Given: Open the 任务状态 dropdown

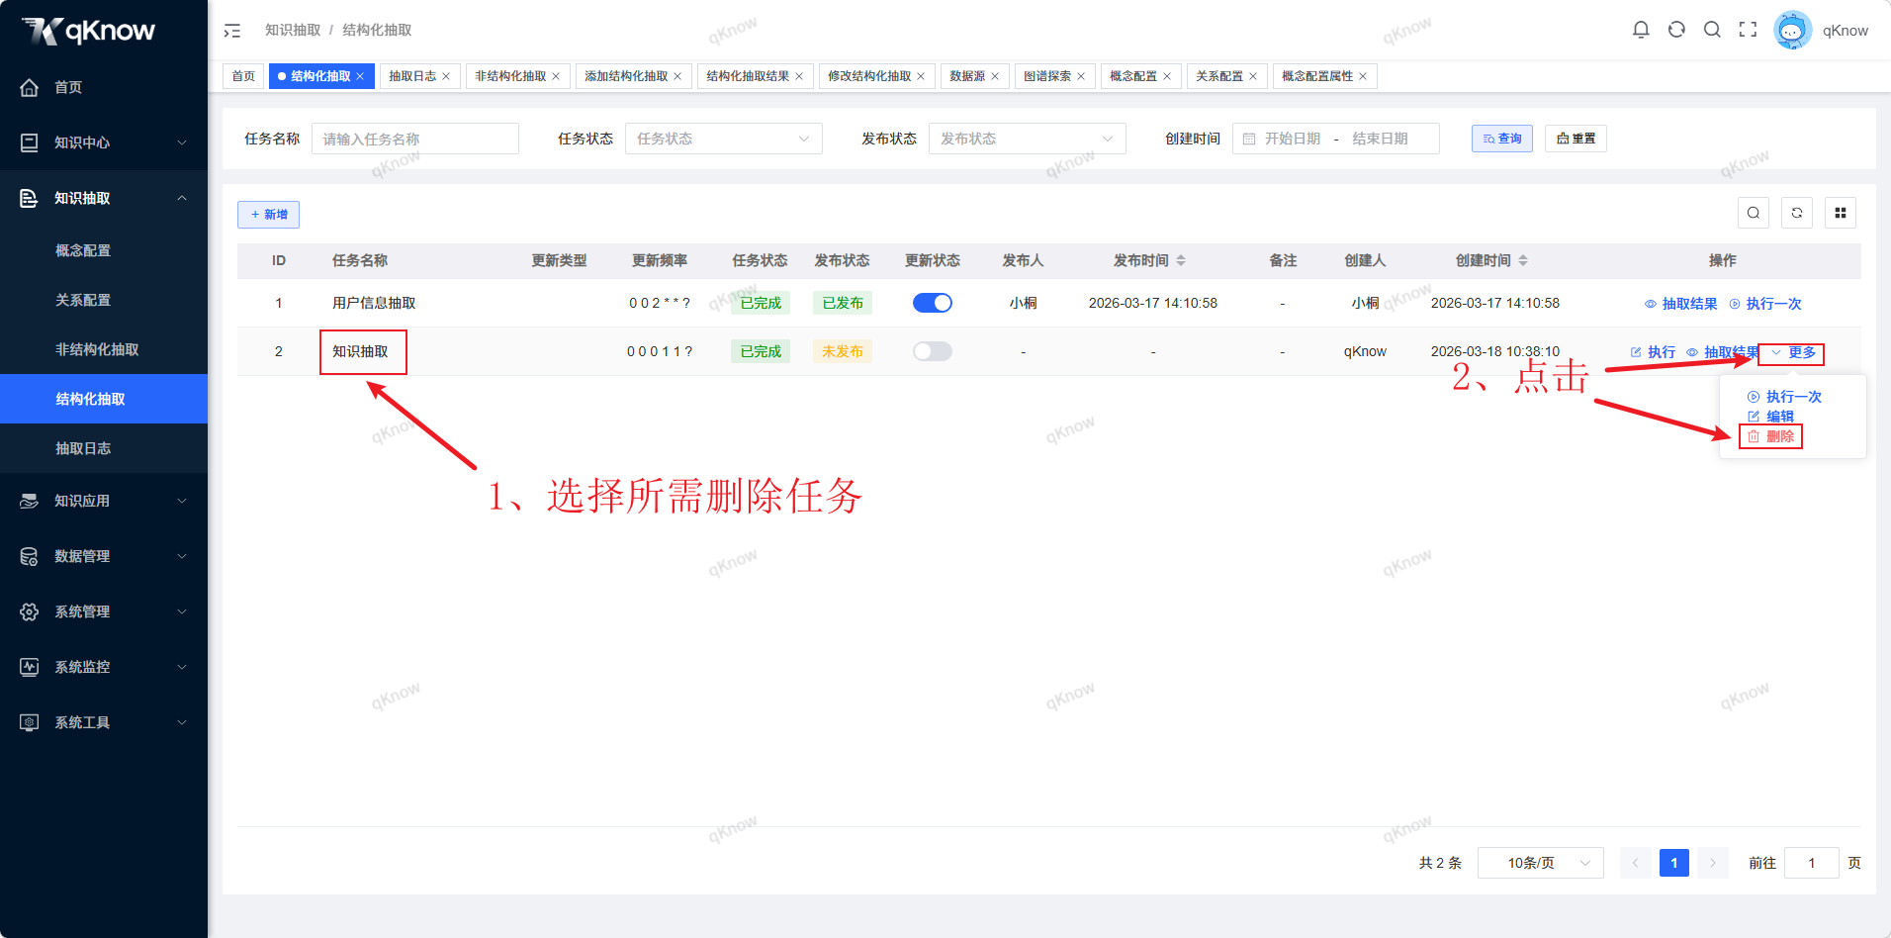Looking at the screenshot, I should click(x=723, y=139).
